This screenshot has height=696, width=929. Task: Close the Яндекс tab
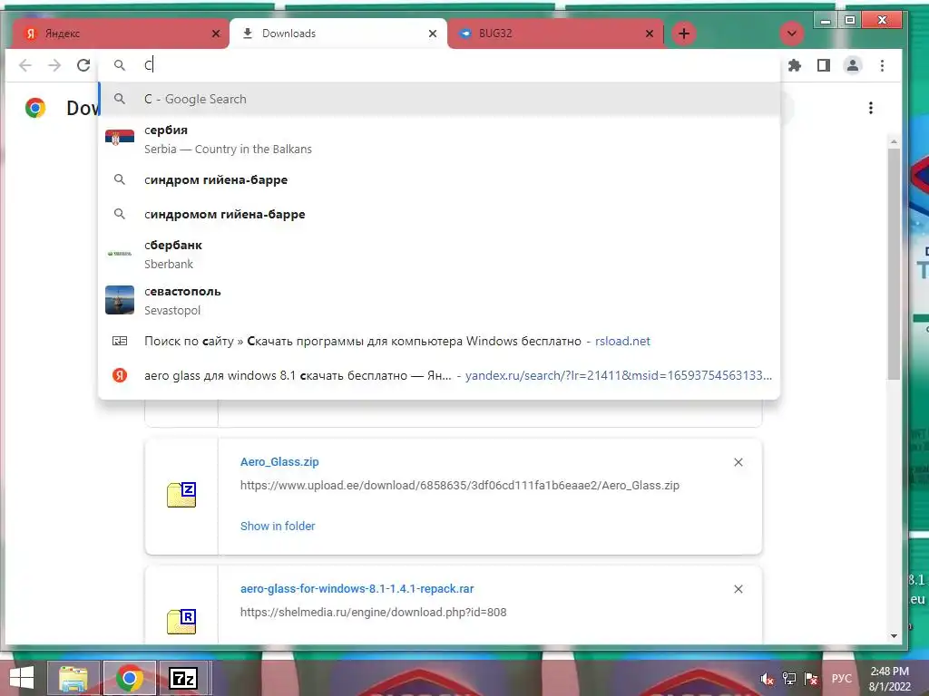(x=216, y=34)
